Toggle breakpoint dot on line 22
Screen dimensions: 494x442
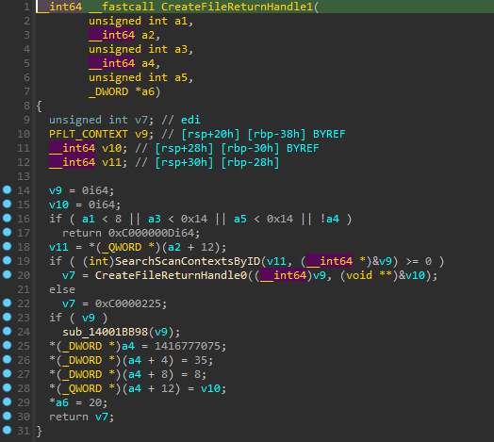click(7, 303)
